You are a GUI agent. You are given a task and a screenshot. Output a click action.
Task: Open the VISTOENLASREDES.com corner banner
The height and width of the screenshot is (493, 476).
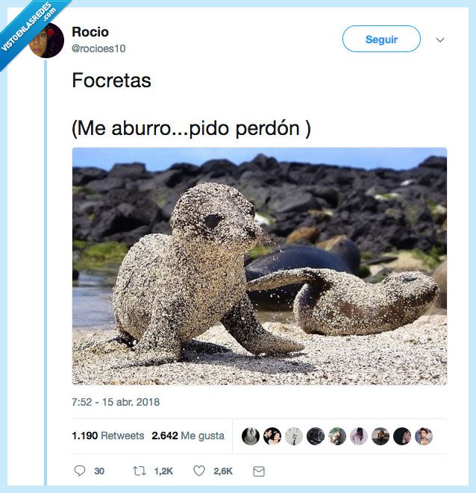[28, 27]
